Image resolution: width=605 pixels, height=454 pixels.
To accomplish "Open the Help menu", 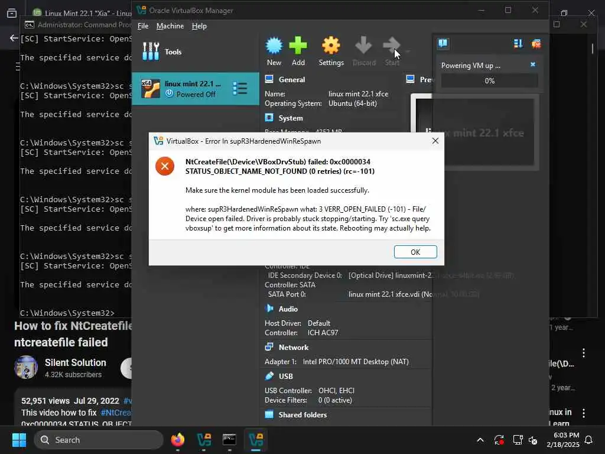I will pos(199,26).
